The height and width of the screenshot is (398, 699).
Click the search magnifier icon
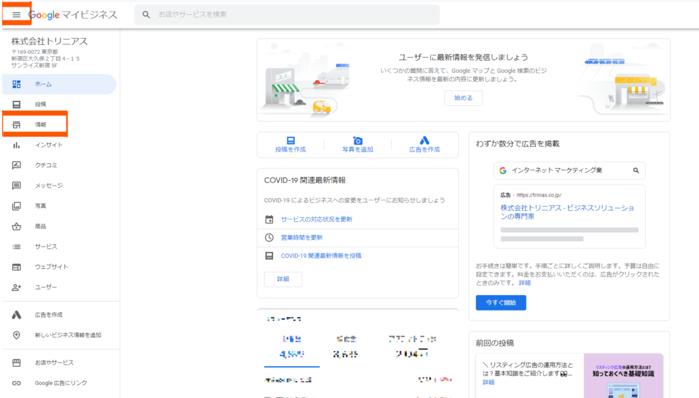pyautogui.click(x=146, y=15)
